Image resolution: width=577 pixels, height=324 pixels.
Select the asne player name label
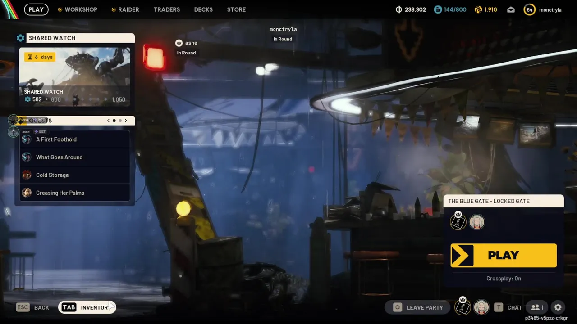tap(191, 43)
